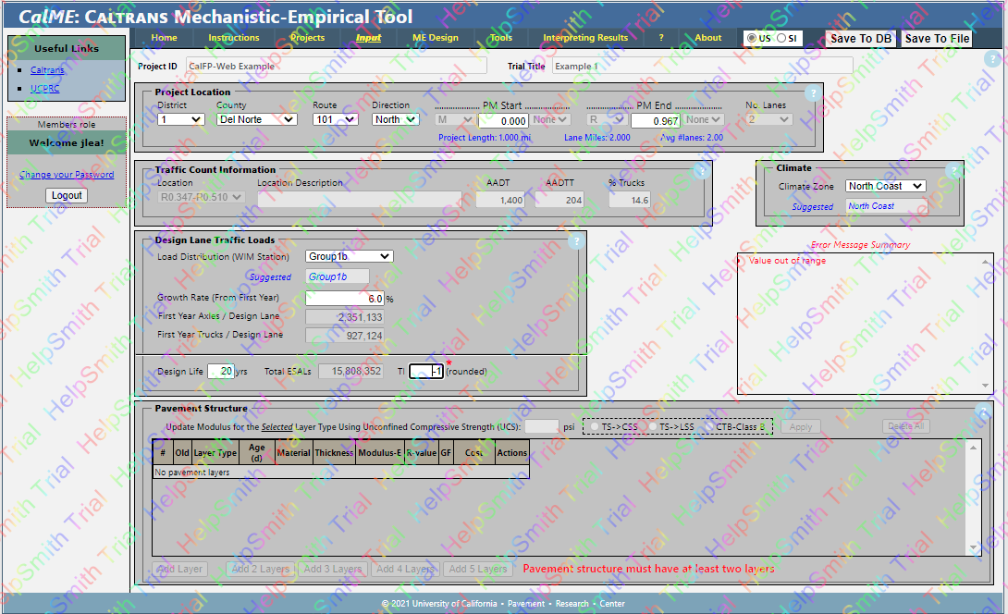Open Input menu item
This screenshot has height=614, width=1008.
(x=368, y=38)
